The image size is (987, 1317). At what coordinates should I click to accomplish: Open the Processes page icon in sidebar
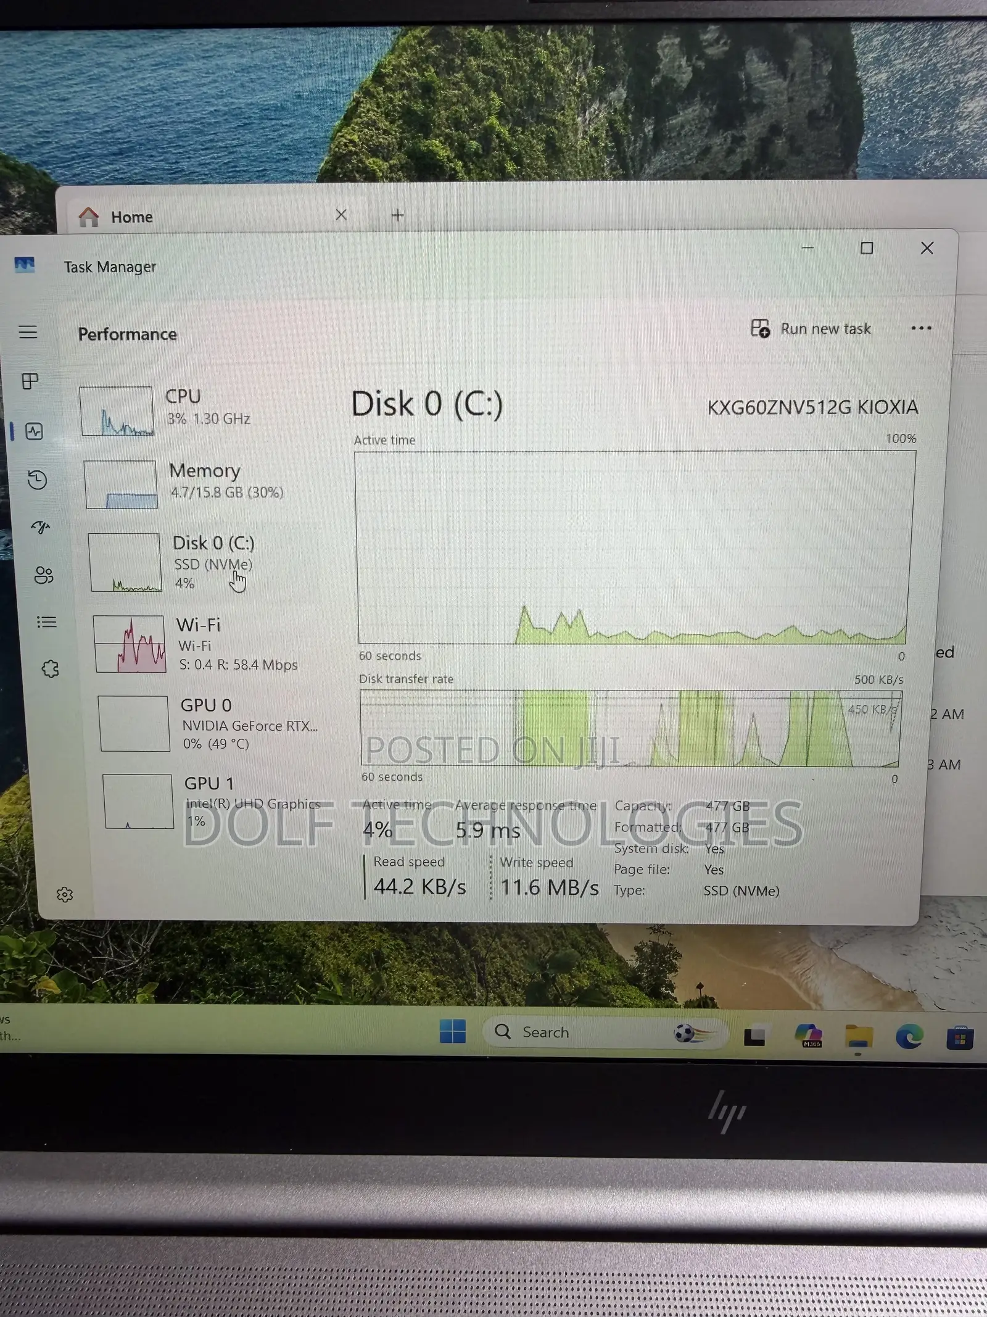point(30,381)
